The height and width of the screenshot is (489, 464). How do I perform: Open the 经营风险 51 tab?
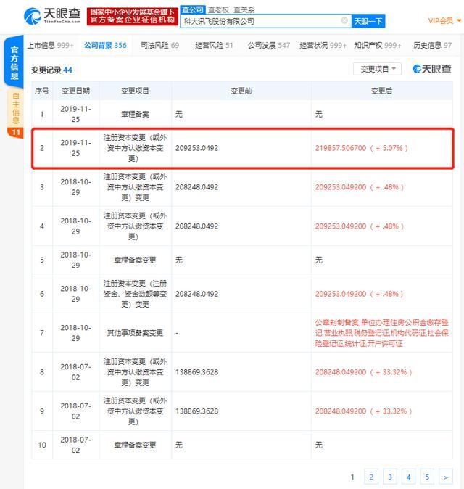click(x=214, y=45)
